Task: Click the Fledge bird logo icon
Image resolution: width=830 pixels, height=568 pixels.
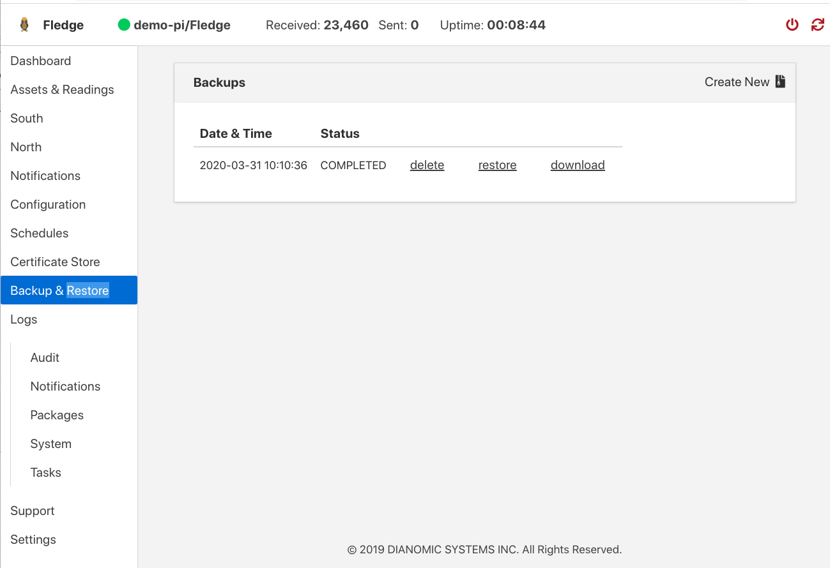Action: point(24,25)
